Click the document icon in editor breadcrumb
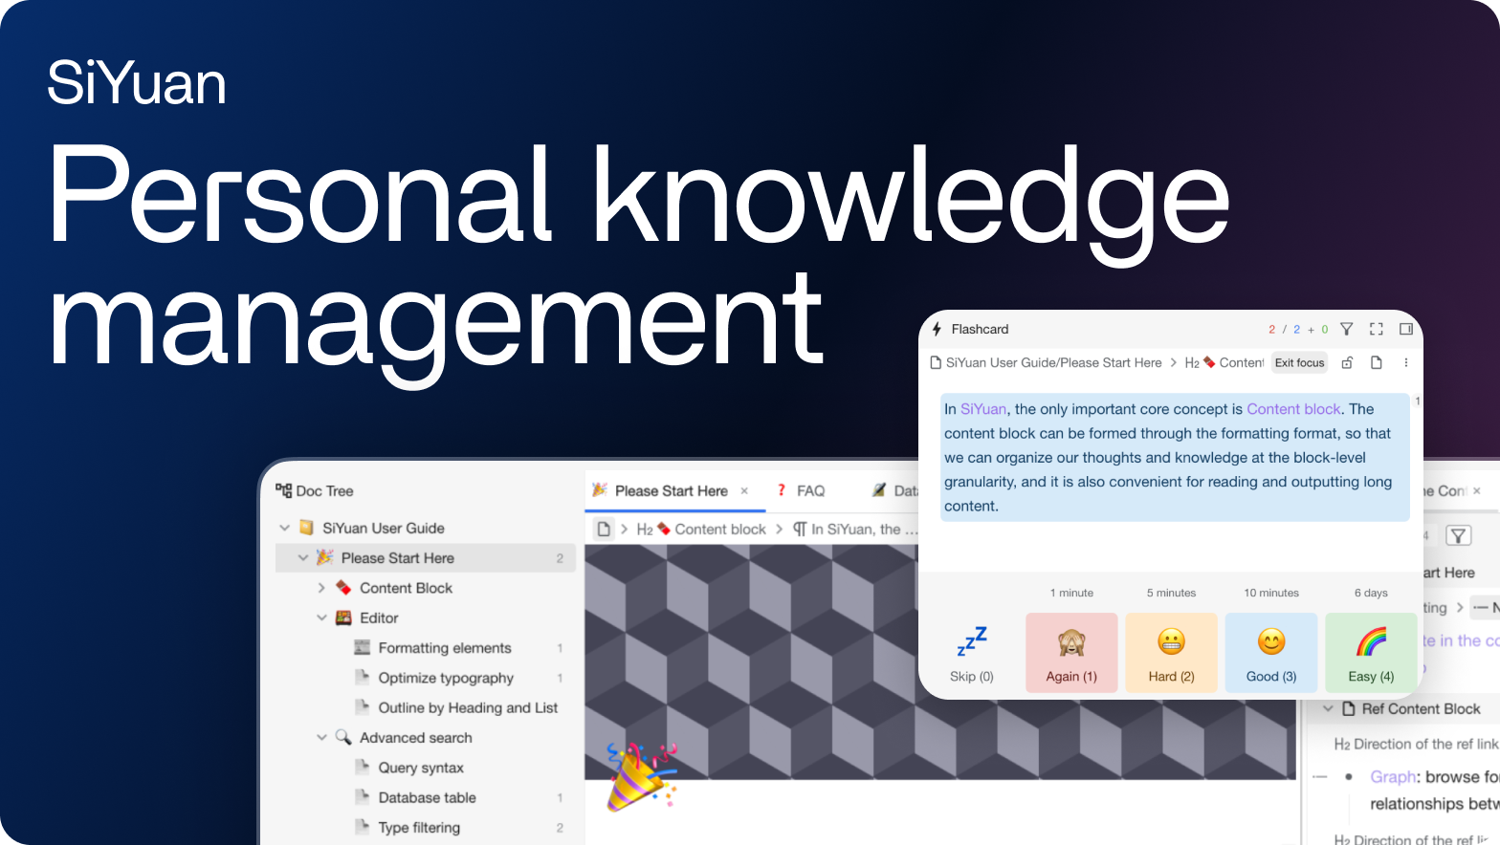Viewport: 1500px width, 845px height. tap(604, 529)
